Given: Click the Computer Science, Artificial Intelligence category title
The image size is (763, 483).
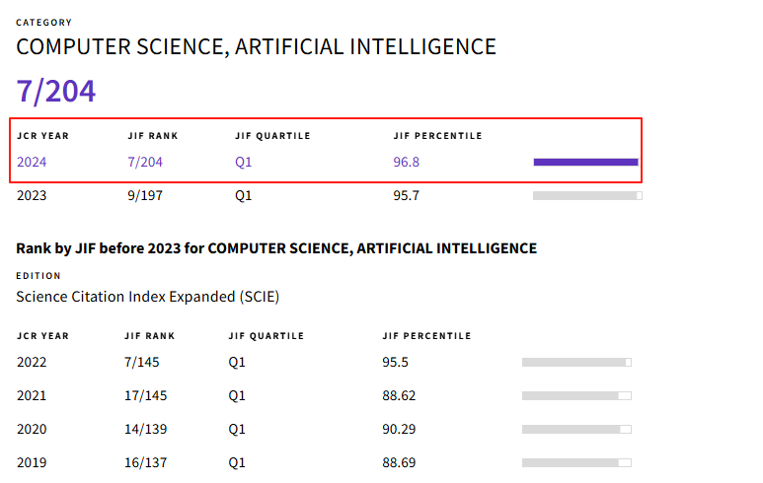Looking at the screenshot, I should tap(256, 46).
